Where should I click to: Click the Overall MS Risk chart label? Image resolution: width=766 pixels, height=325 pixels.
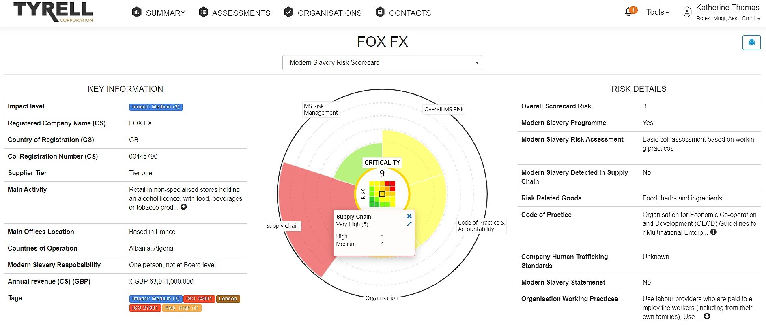pos(444,109)
